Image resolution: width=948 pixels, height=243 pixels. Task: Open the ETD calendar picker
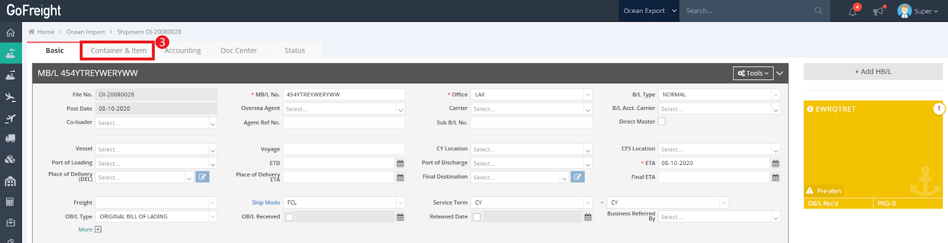coord(400,164)
